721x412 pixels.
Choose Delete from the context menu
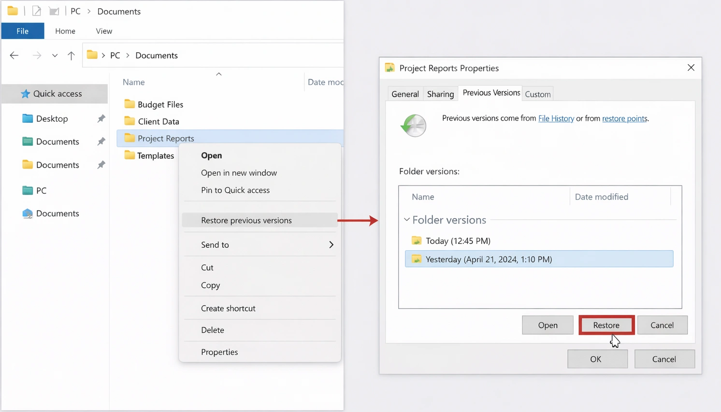pyautogui.click(x=213, y=330)
